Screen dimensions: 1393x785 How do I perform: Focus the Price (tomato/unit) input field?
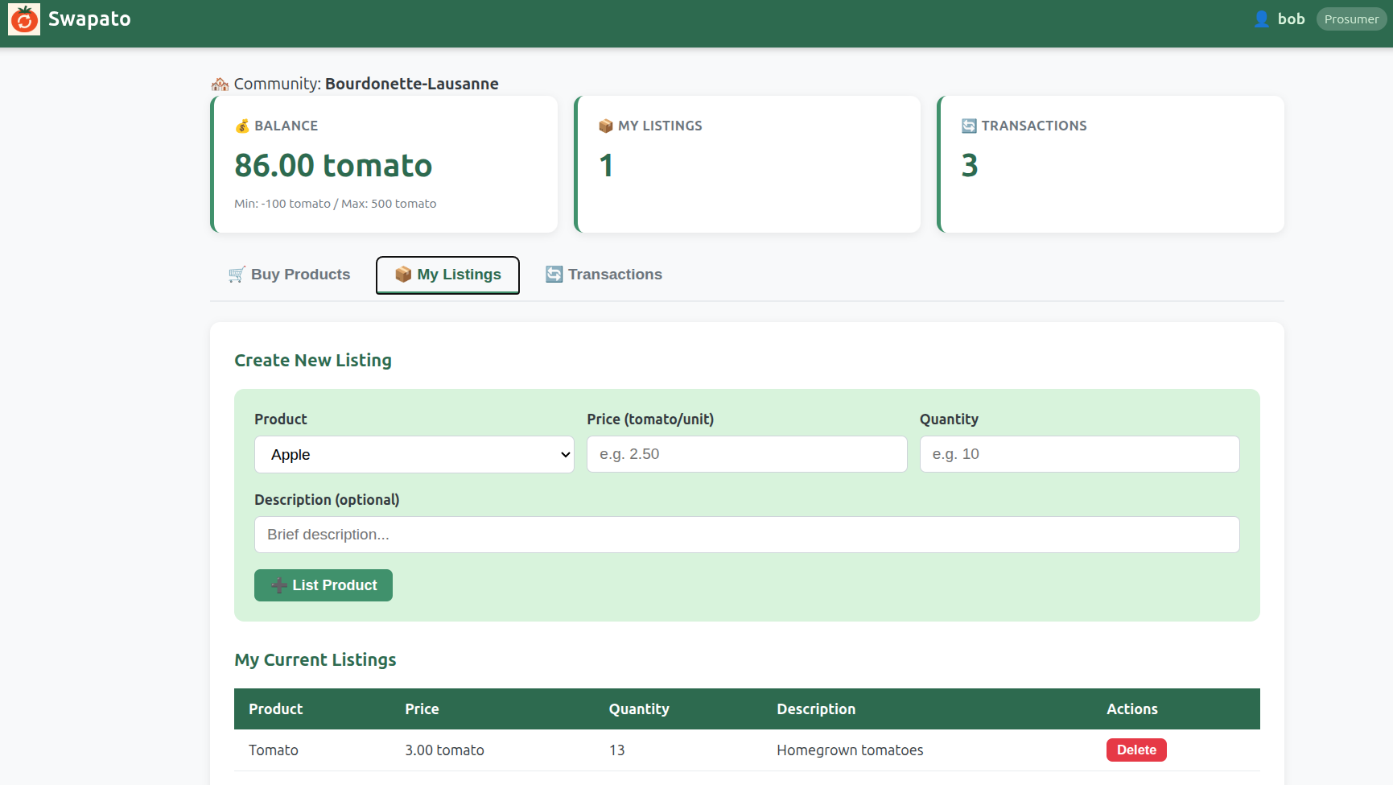pos(747,454)
